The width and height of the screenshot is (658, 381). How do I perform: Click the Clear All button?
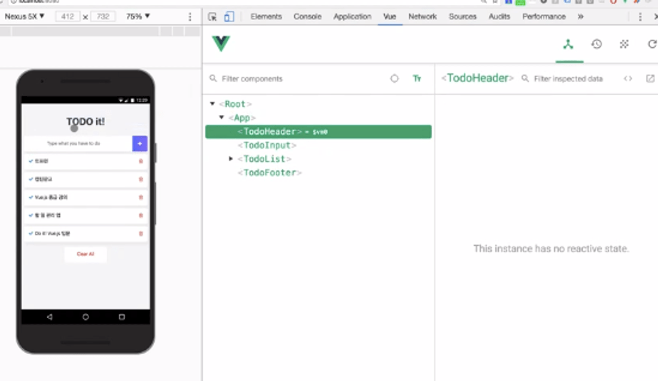(85, 254)
